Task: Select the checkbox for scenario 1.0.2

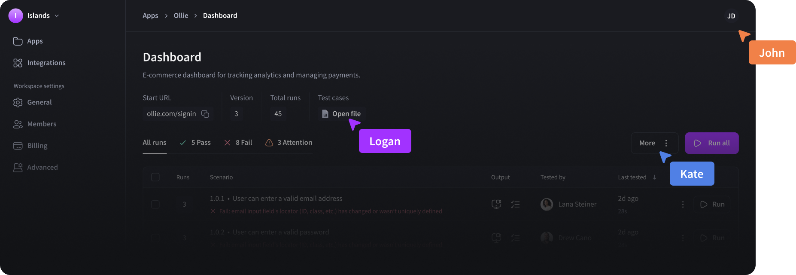Action: tap(155, 238)
